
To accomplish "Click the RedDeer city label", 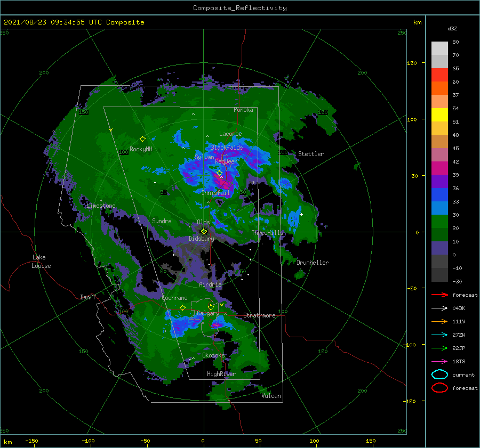I will (226, 161).
